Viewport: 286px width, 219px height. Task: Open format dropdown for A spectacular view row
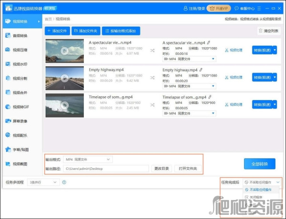pos(189,59)
